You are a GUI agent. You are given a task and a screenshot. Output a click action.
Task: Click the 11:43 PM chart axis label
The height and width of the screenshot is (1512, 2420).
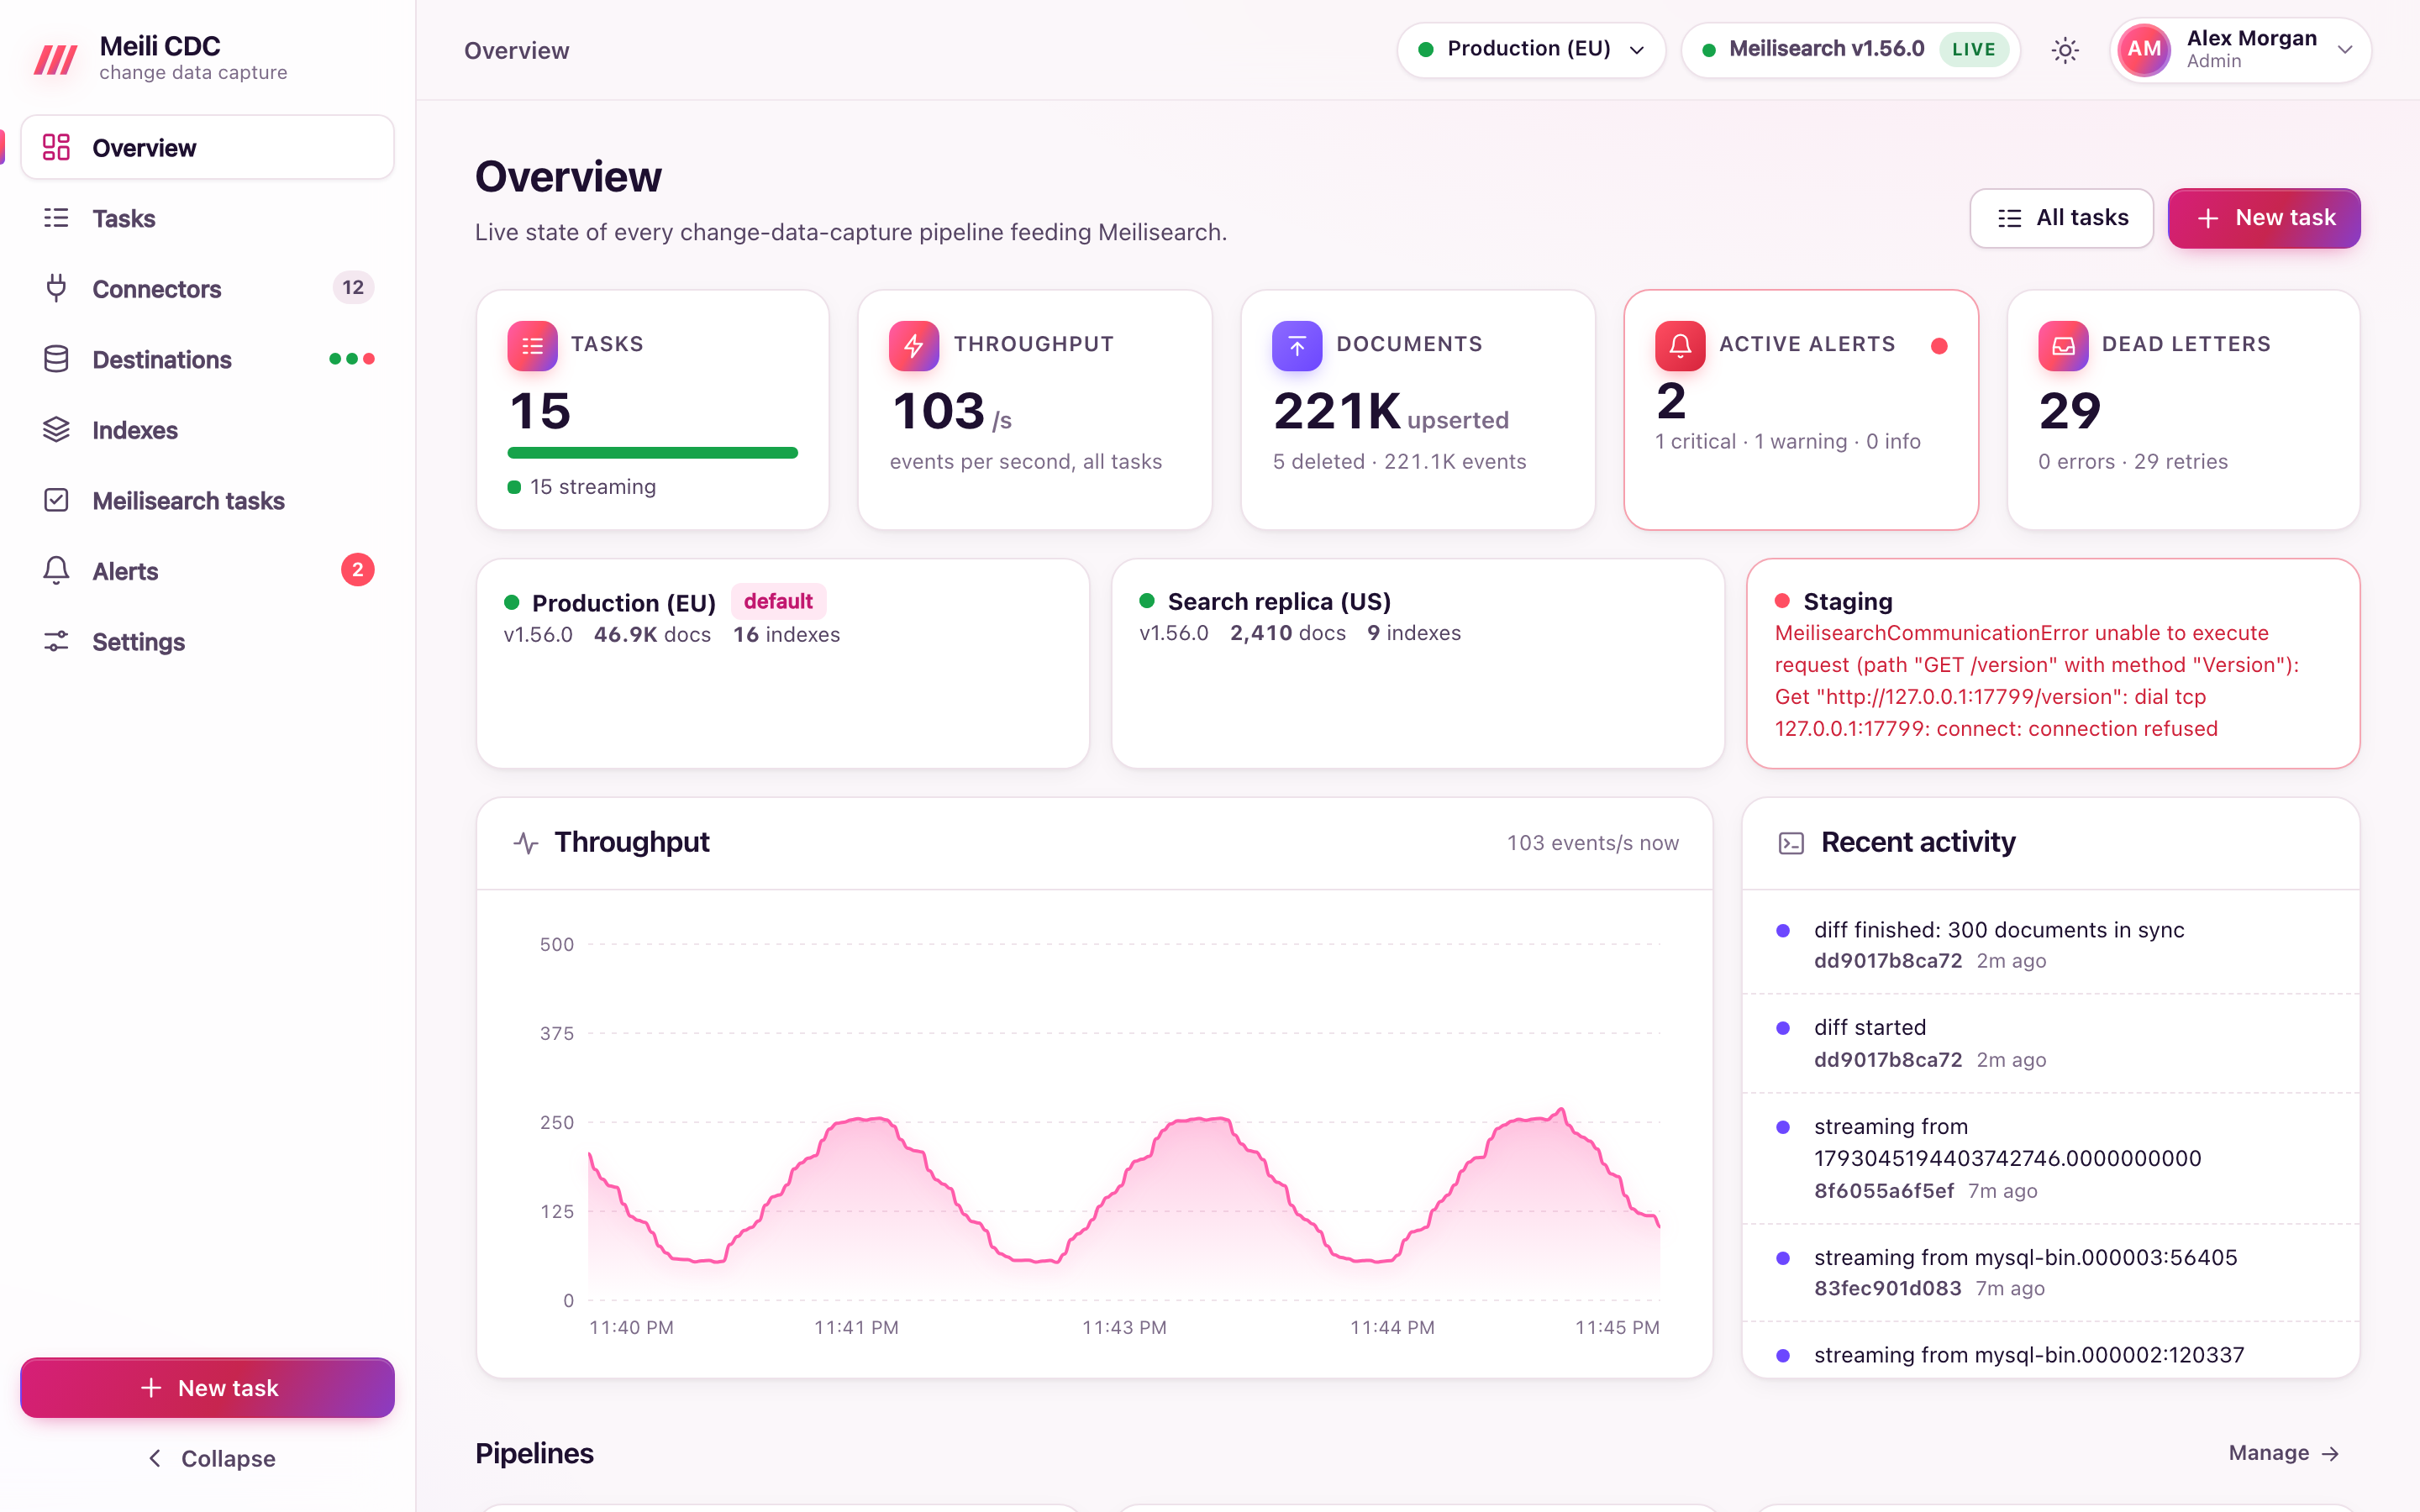[1124, 1328]
